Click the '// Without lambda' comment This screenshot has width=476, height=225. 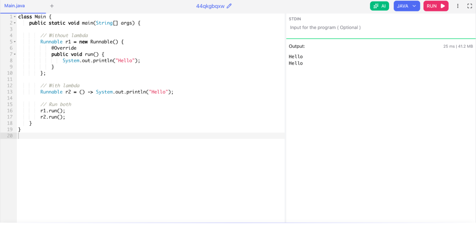[x=64, y=35]
